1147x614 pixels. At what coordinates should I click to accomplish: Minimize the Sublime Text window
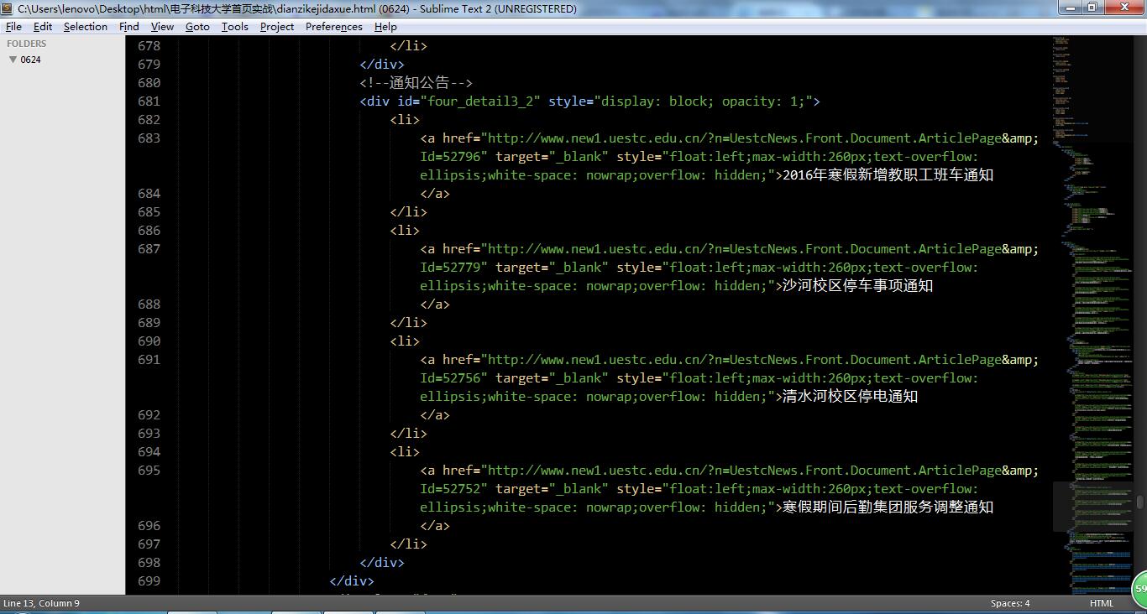click(x=1070, y=8)
